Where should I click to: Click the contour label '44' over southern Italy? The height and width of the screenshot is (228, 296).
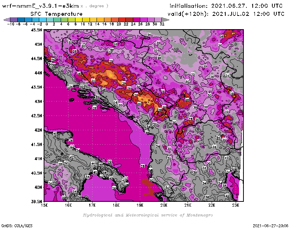coord(93,163)
